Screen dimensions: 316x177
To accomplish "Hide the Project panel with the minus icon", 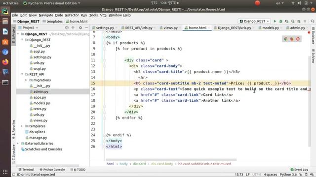I will pos(86,28).
